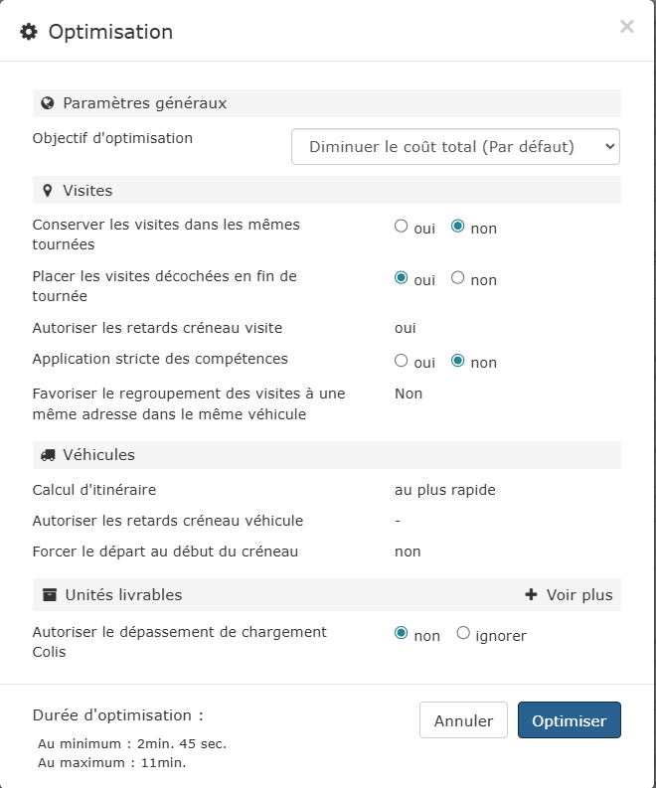Select 'non' for Conserver les visites
This screenshot has height=788, width=656.
[x=458, y=227]
